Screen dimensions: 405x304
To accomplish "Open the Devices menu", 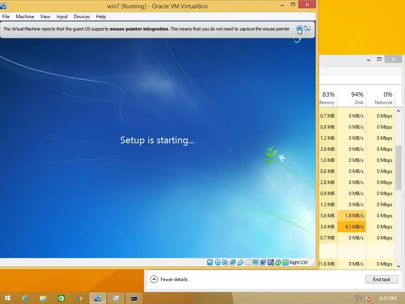I will 82,17.
